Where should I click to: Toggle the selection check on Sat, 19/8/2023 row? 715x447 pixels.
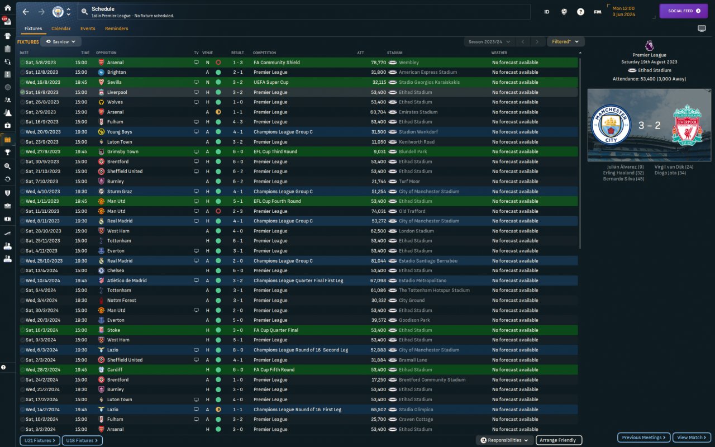pyautogui.click(x=22, y=92)
